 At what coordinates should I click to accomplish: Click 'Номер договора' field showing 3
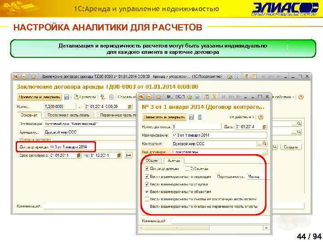(x=196, y=127)
